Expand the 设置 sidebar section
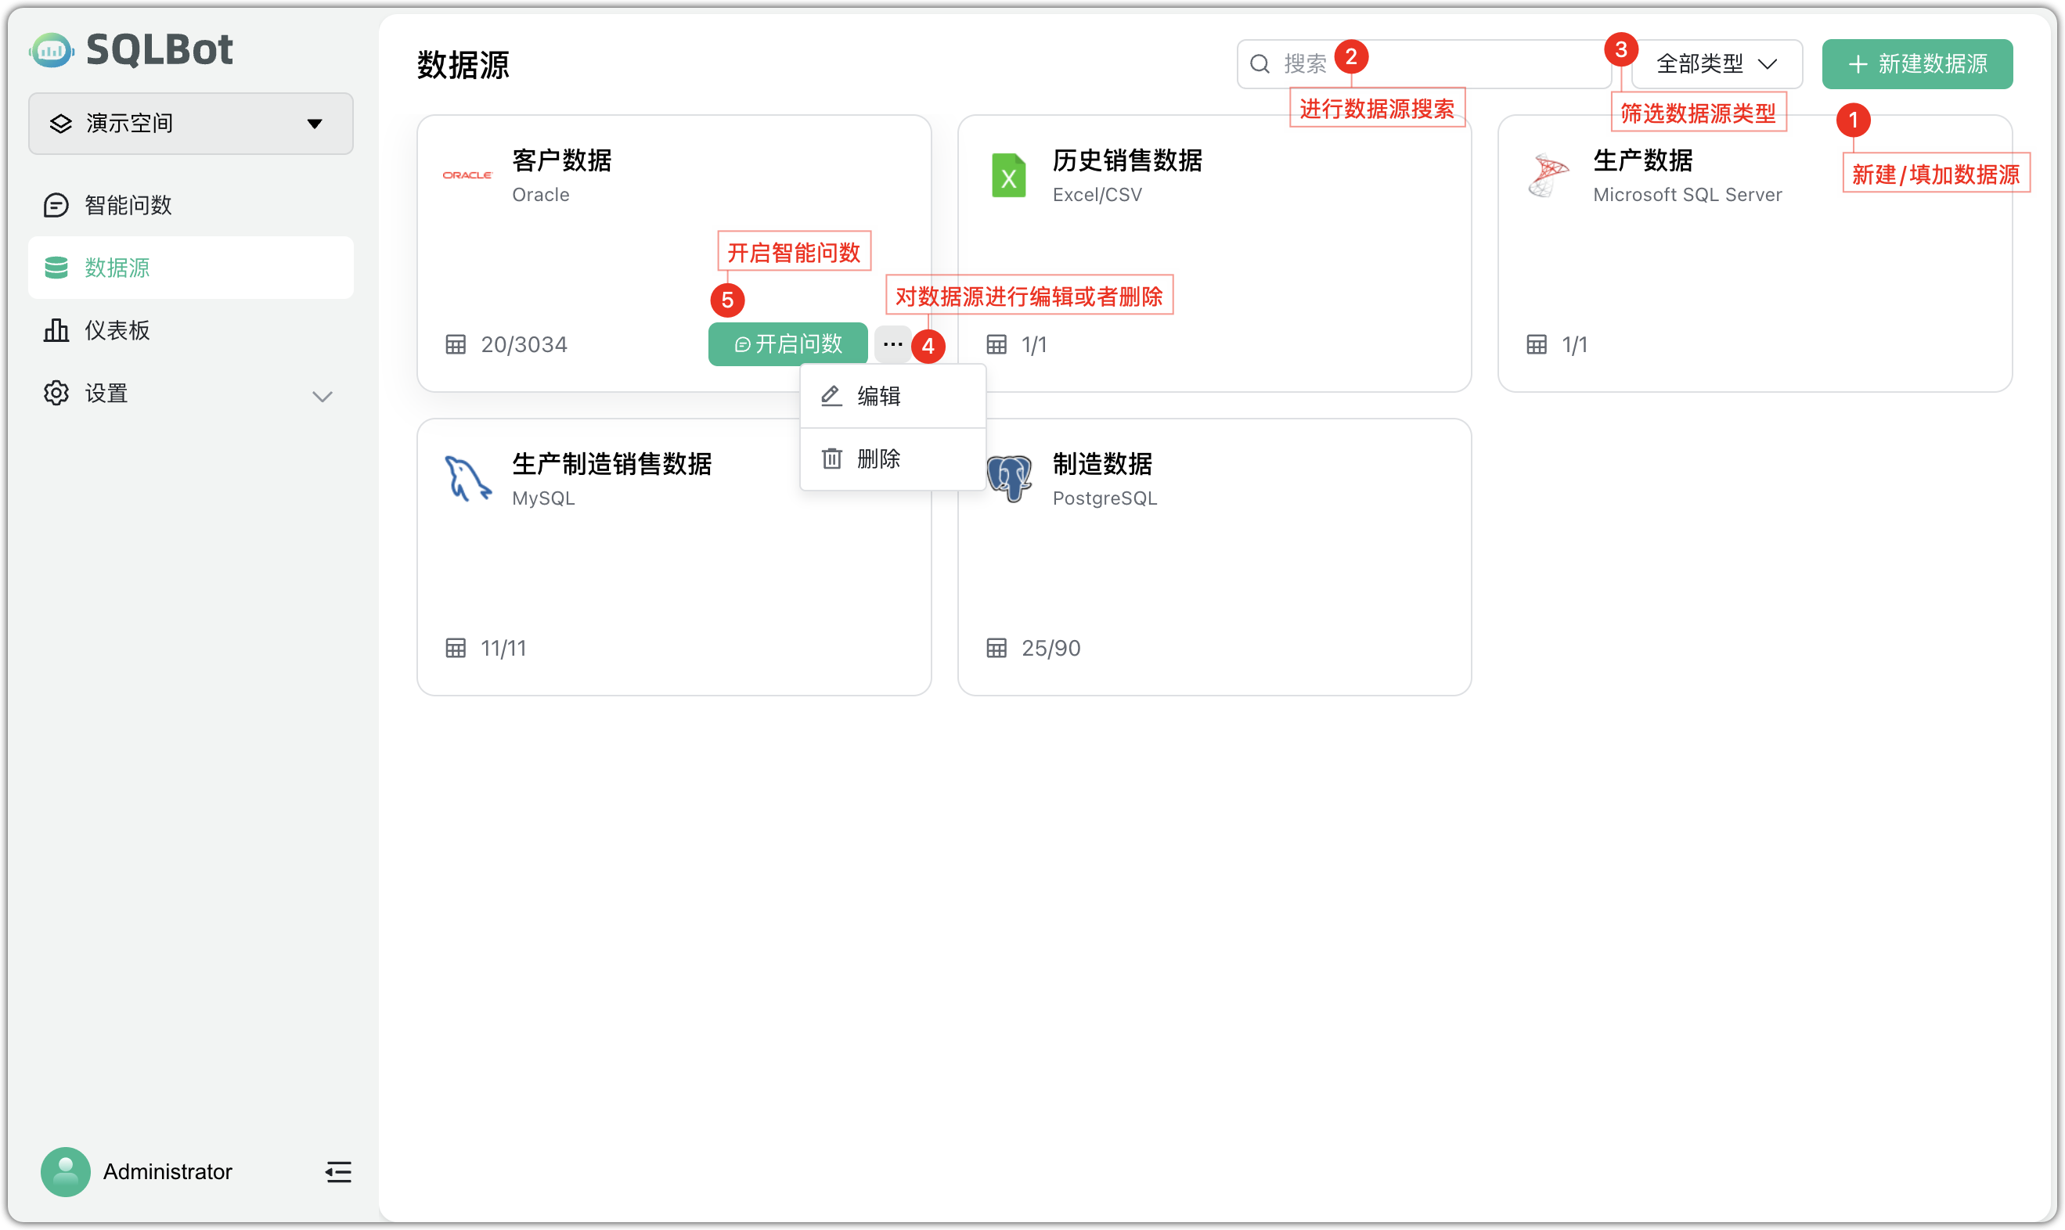 point(323,396)
